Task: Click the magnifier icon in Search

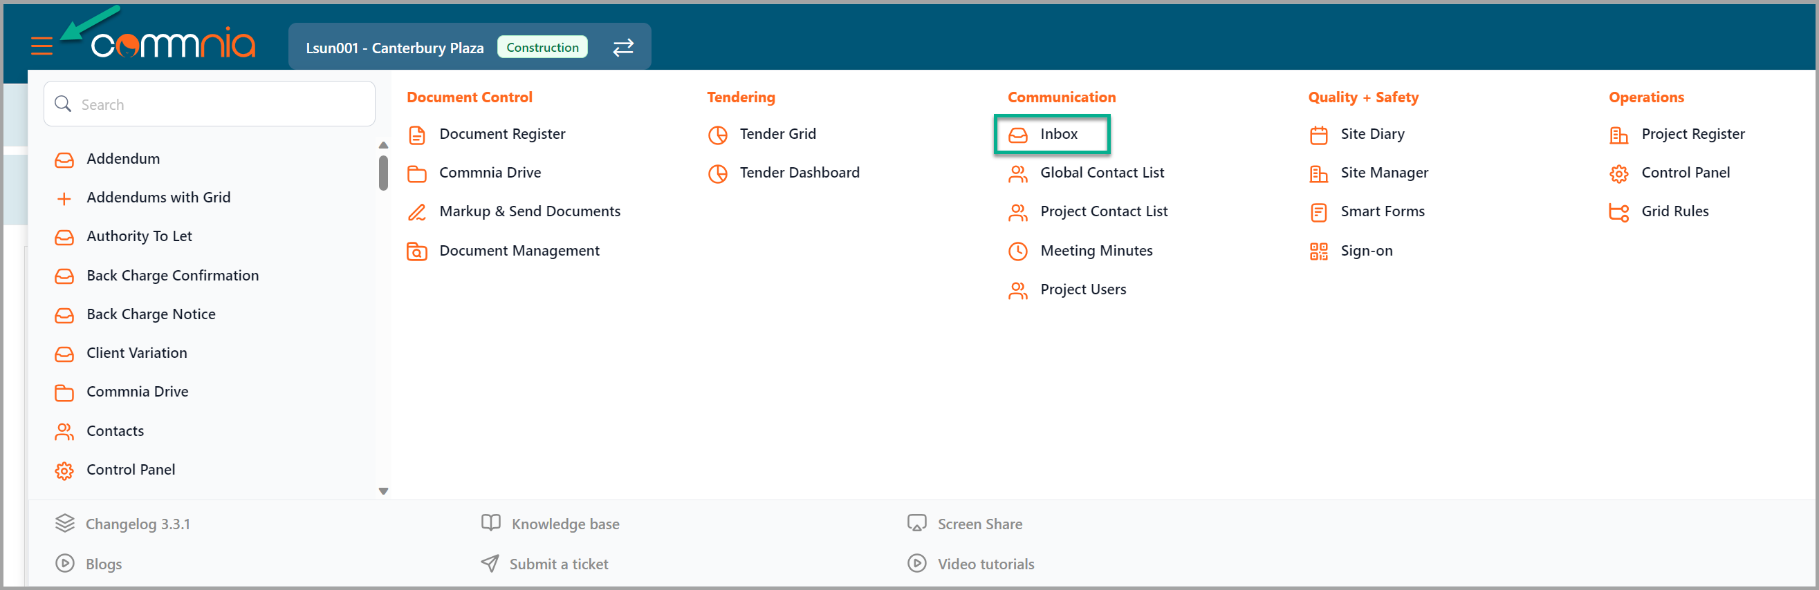Action: pos(63,104)
